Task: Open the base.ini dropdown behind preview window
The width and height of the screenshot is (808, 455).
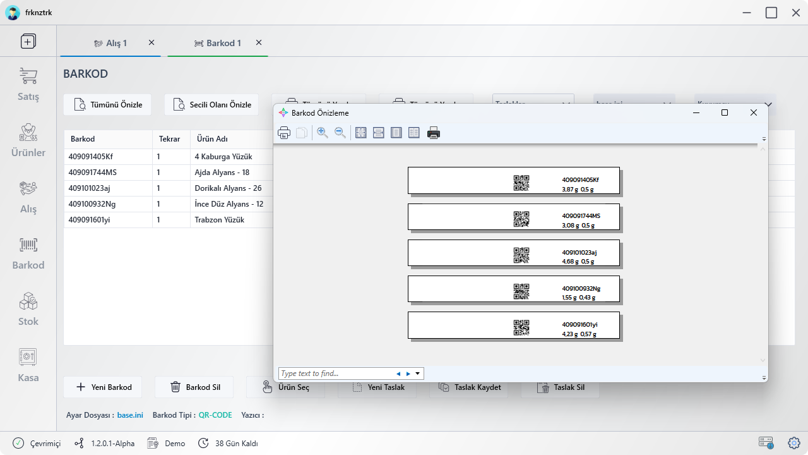Action: click(634, 99)
